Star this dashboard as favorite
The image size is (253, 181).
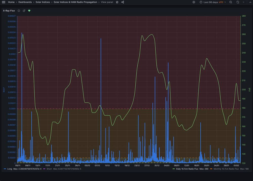click(117, 2)
